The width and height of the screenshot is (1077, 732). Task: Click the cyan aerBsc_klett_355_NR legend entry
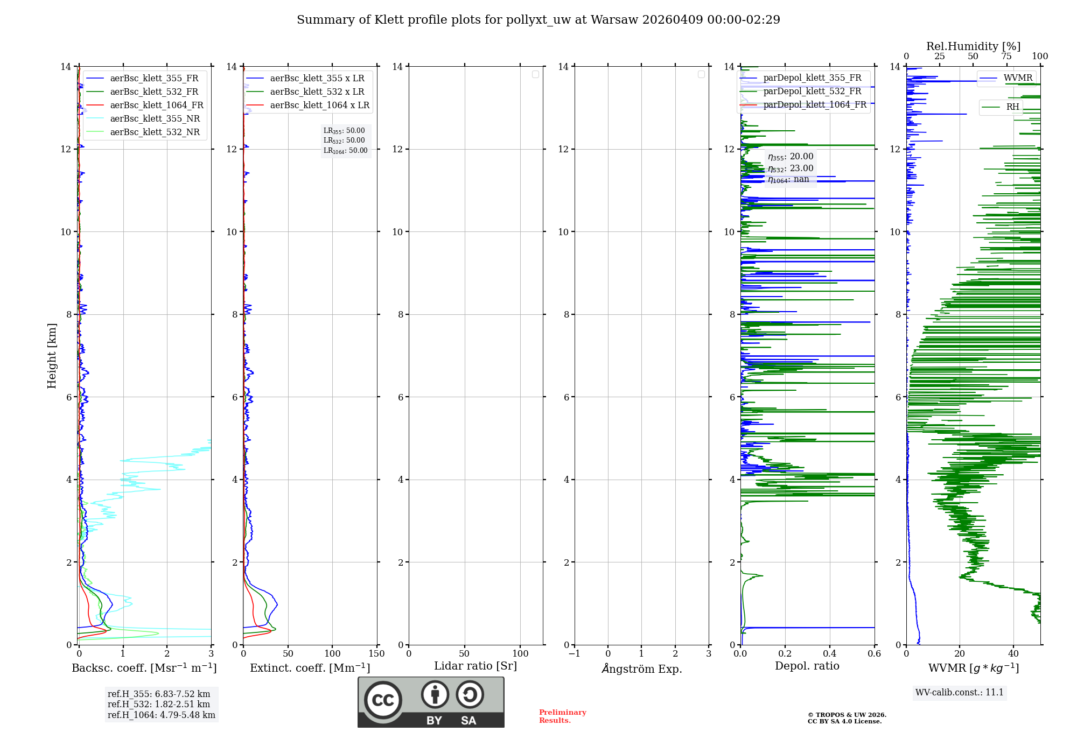tap(155, 119)
